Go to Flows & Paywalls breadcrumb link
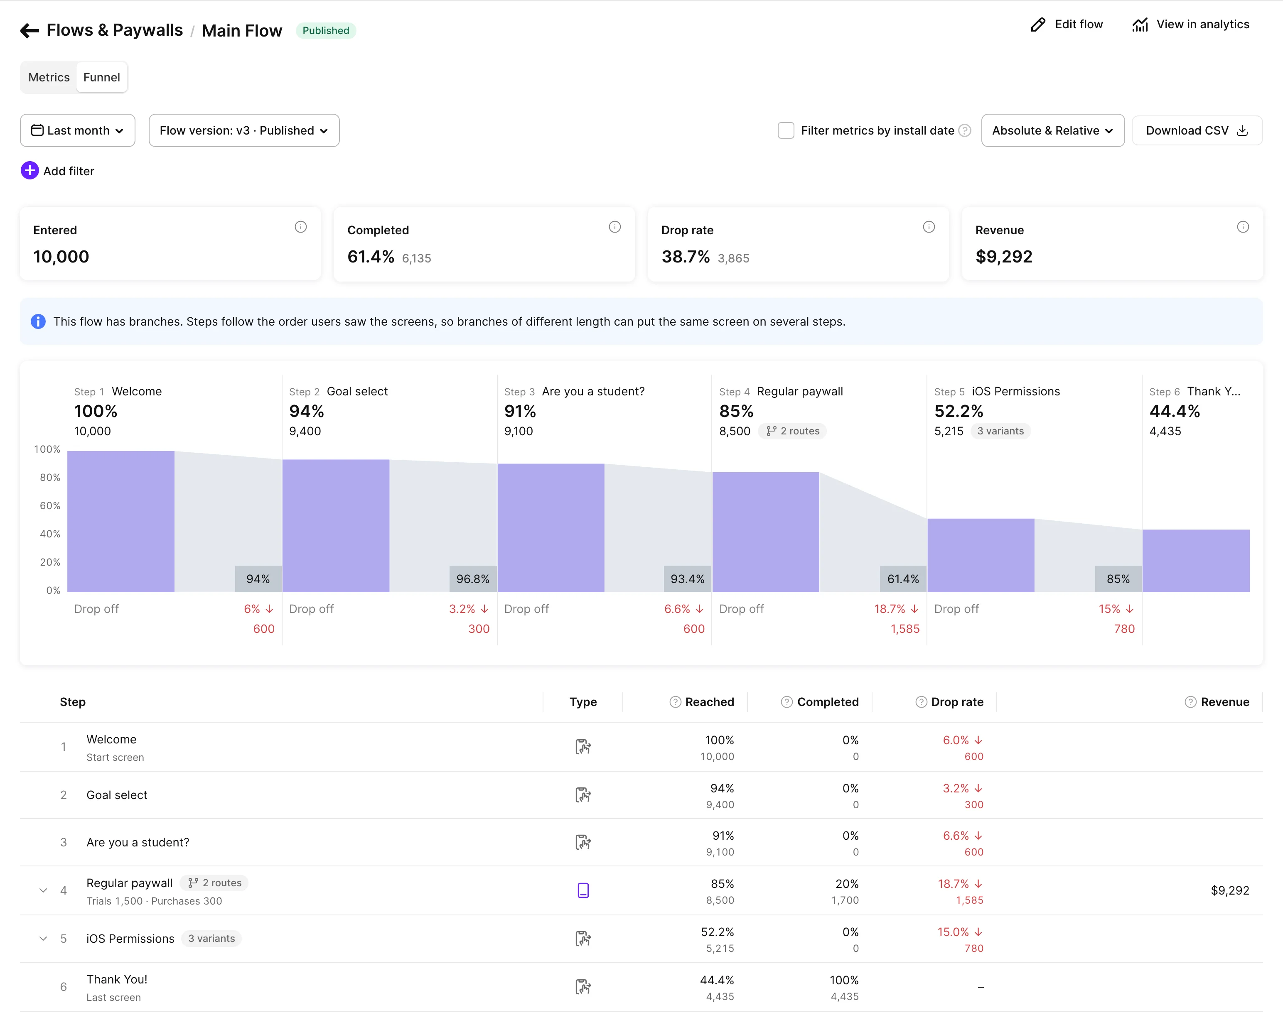This screenshot has height=1025, width=1283. 115,30
